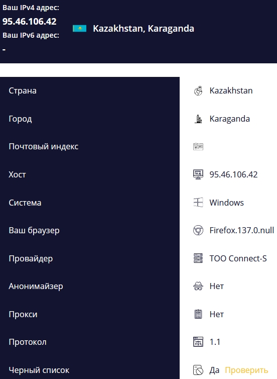Click the host value 95.46.106.42

pyautogui.click(x=233, y=174)
